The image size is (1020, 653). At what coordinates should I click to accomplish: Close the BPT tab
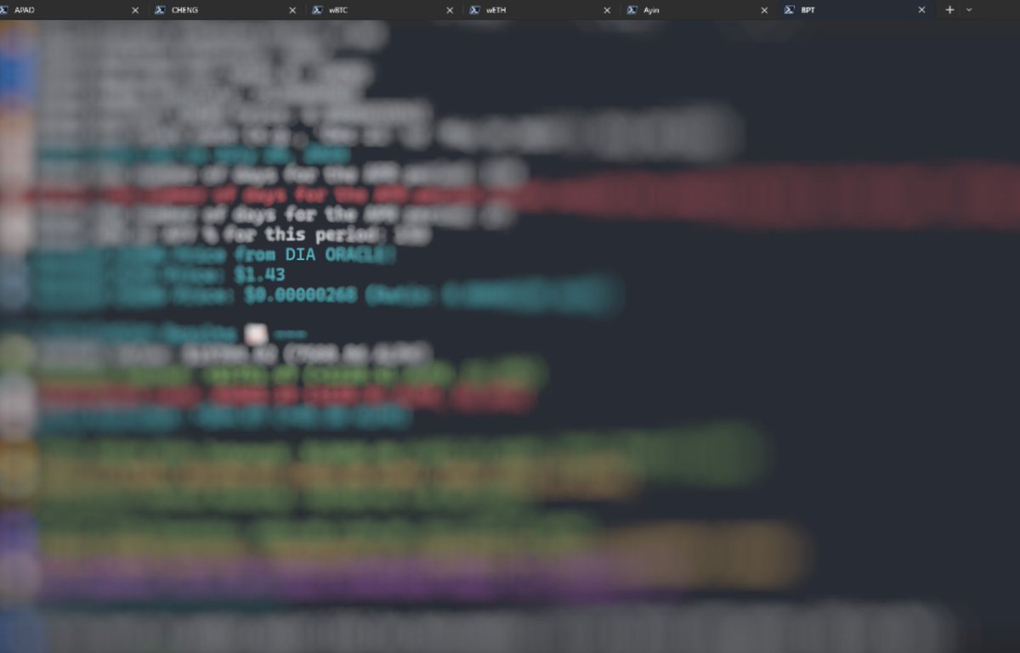click(x=921, y=10)
